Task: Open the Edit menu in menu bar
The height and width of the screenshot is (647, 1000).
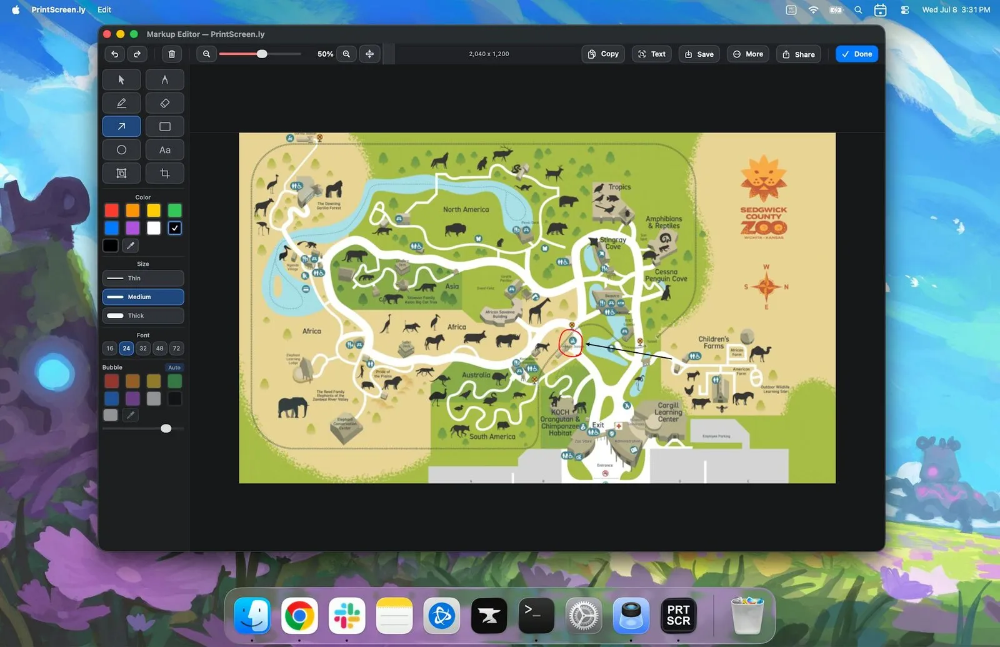Action: (104, 9)
